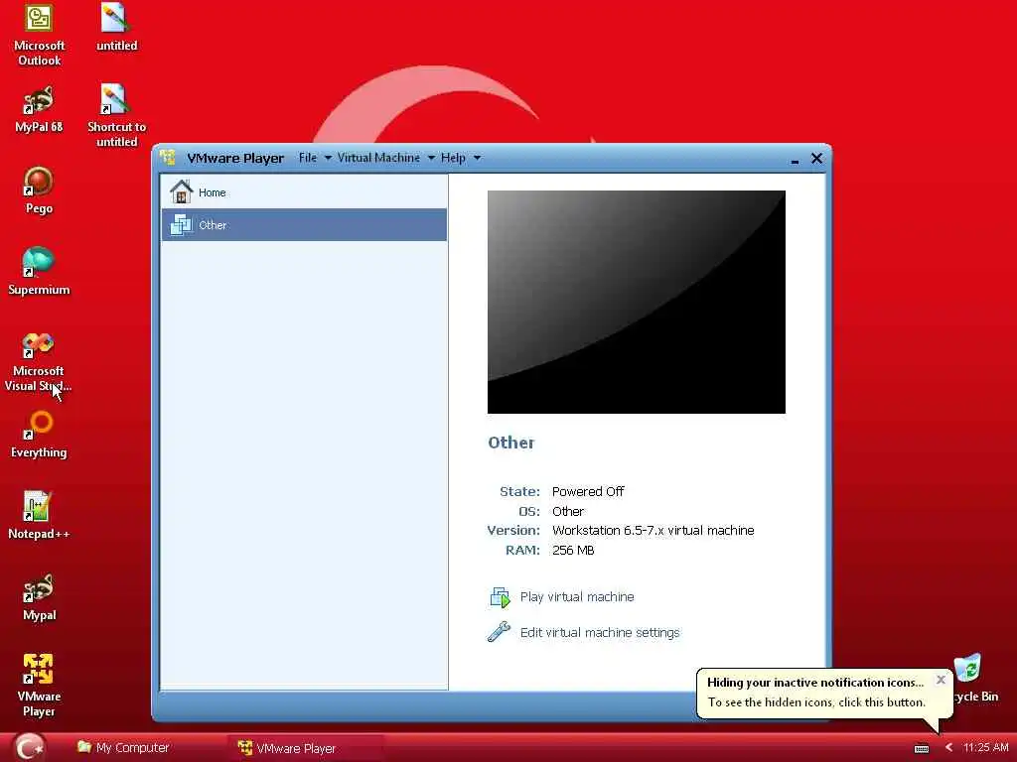Click Edit virtual machine settings link
This screenshot has width=1017, height=762.
(599, 632)
